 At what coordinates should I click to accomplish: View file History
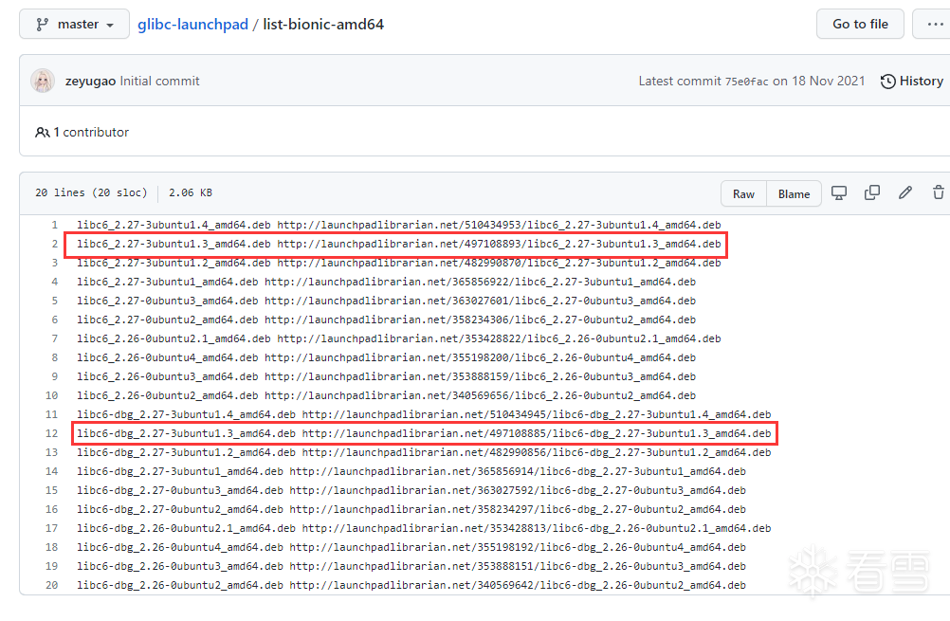[x=912, y=81]
